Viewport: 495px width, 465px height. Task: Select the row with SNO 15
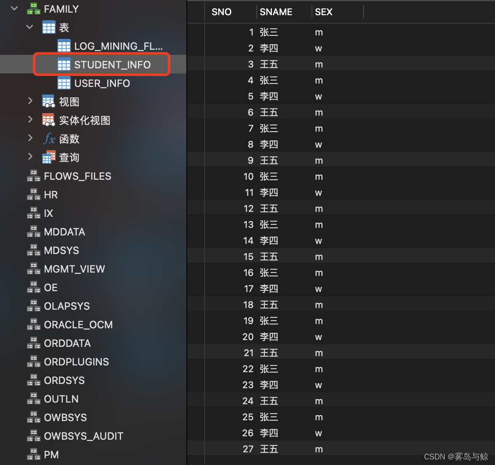[x=295, y=256]
